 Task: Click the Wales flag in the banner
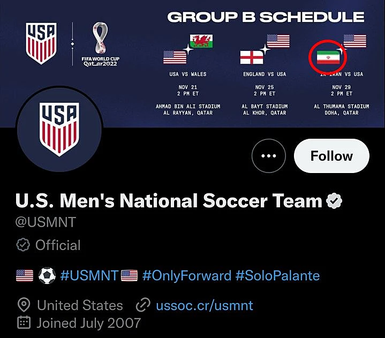pyautogui.click(x=201, y=41)
